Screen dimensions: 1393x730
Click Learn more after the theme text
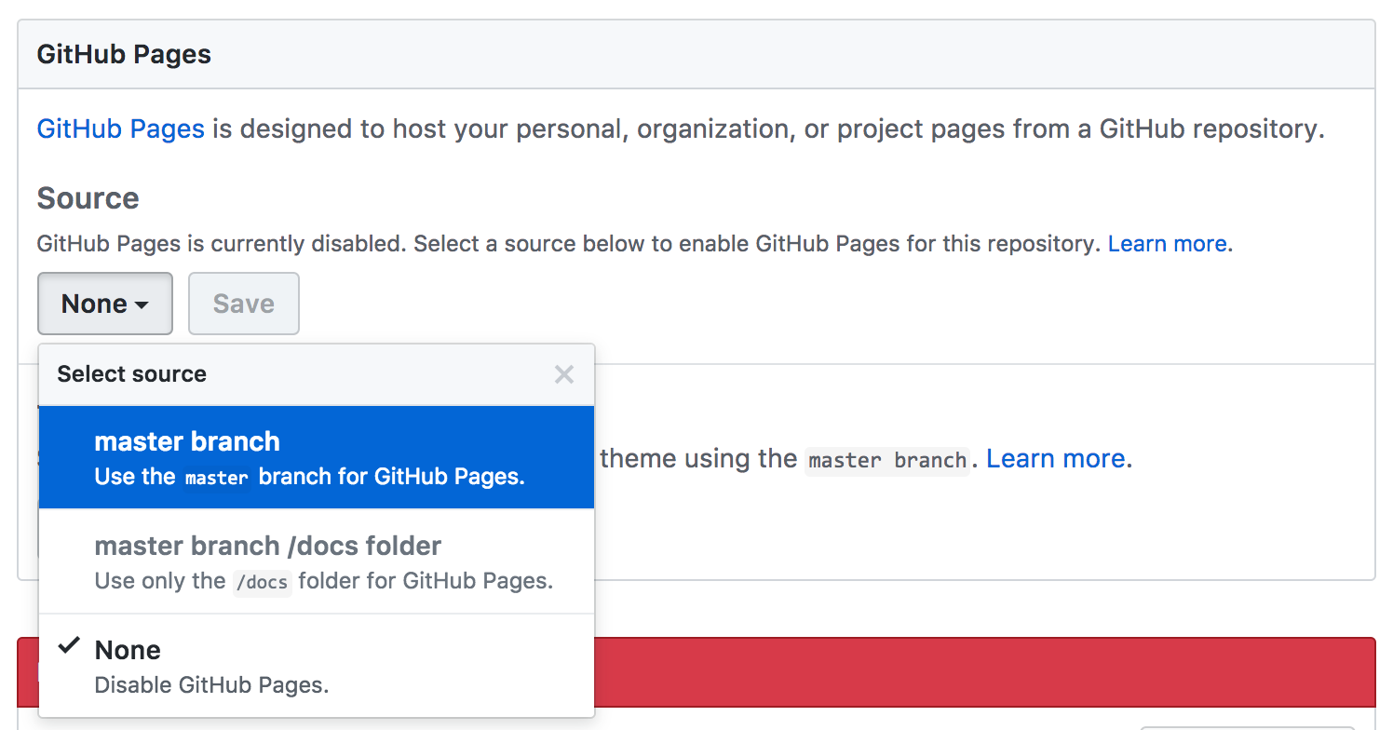click(x=1055, y=459)
